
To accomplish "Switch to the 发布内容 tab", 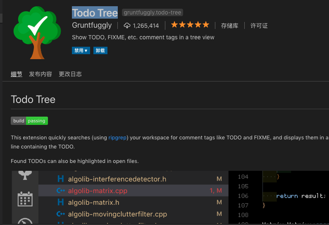I will (41, 74).
